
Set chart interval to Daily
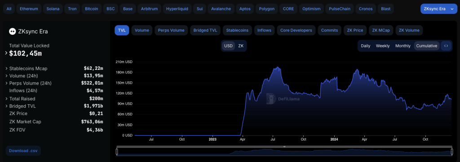pos(366,46)
